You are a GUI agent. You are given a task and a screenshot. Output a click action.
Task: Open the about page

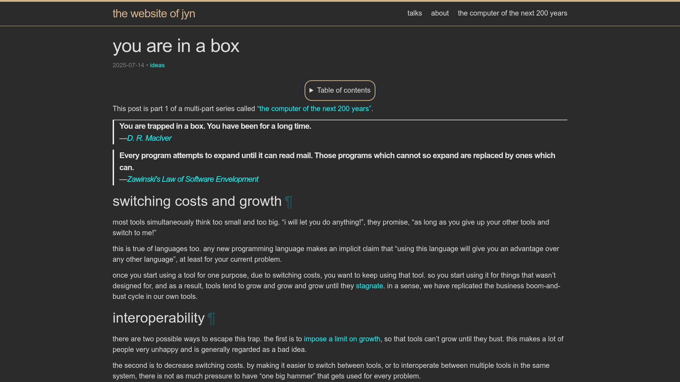[x=440, y=13]
